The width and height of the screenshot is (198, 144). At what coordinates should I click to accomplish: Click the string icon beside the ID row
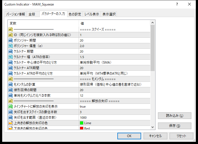coord(10,35)
